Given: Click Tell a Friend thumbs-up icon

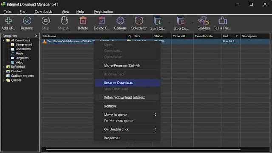Looking at the screenshot, I should point(222,20).
